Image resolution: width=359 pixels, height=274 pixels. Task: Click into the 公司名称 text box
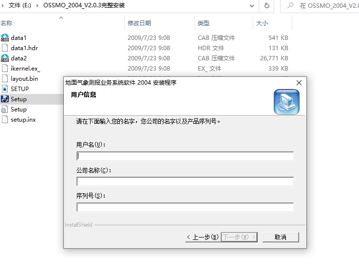(x=185, y=182)
